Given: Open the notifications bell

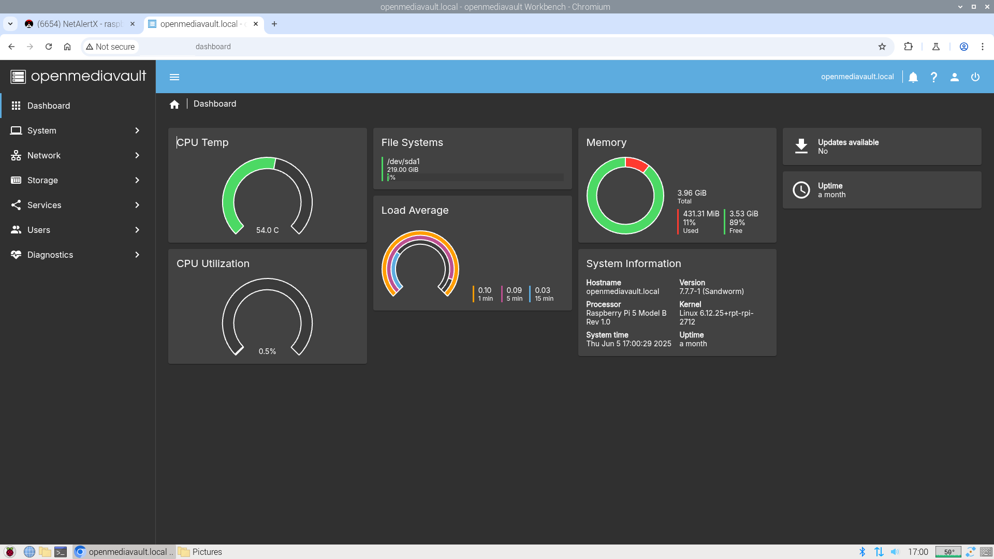Looking at the screenshot, I should point(913,77).
